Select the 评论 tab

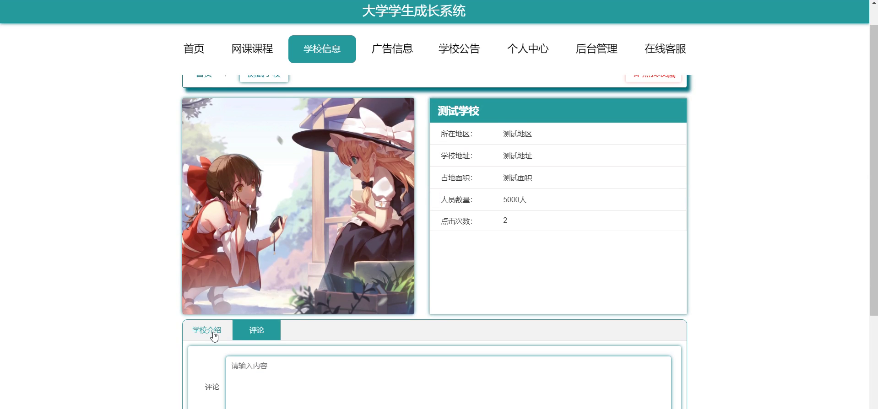(x=256, y=330)
